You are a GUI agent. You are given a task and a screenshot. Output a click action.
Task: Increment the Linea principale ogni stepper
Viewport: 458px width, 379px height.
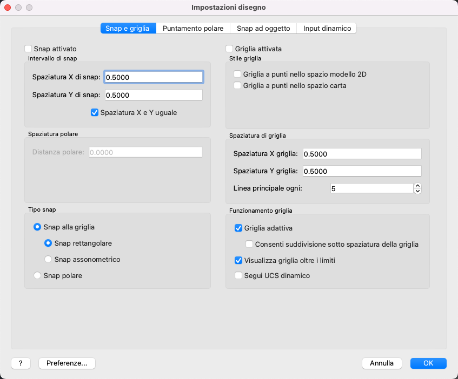pos(417,186)
